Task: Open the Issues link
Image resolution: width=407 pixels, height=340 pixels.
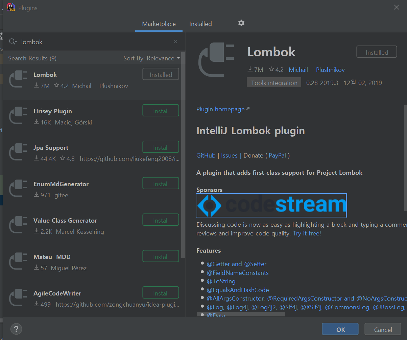Action: (229, 155)
